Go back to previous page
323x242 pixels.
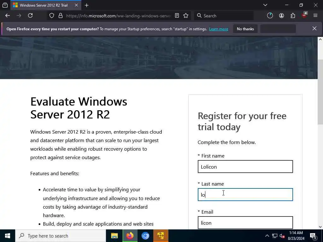click(x=8, y=16)
